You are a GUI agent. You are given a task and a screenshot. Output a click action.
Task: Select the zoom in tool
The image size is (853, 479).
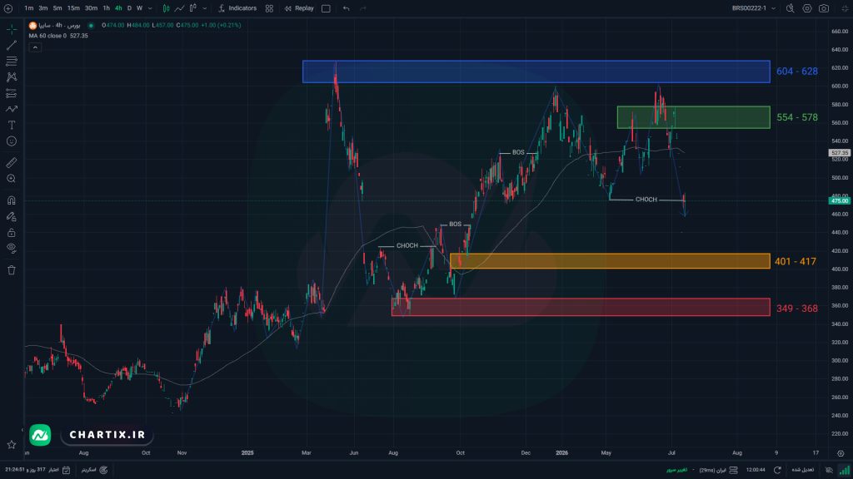pyautogui.click(x=12, y=179)
